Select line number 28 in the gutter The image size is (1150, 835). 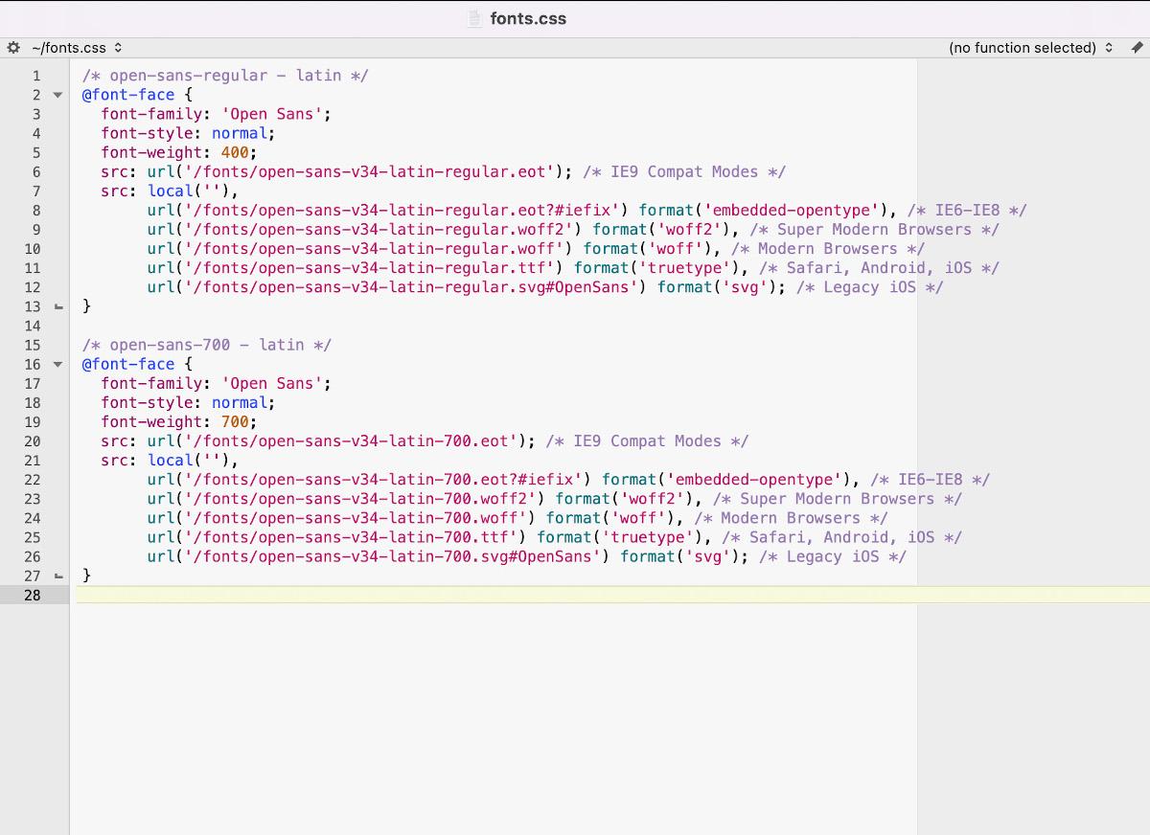pos(33,595)
